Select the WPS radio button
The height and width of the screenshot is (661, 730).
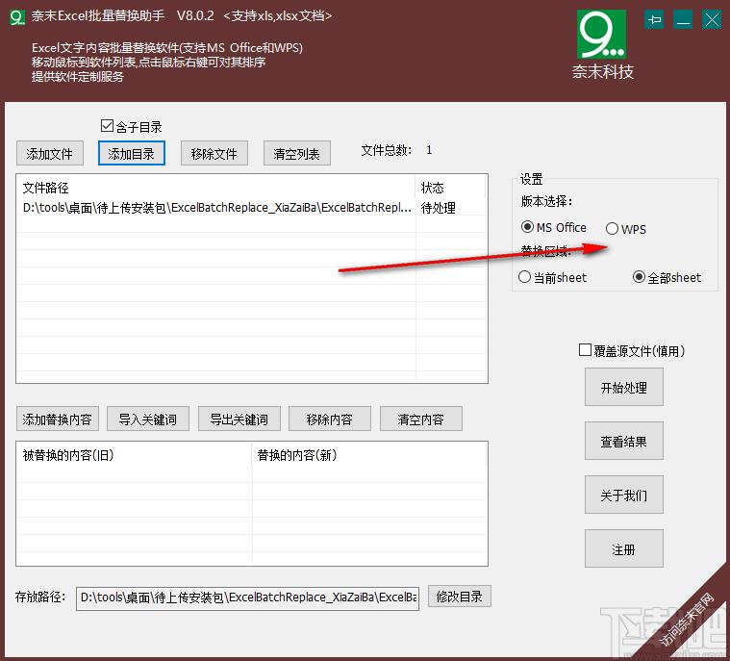613,229
